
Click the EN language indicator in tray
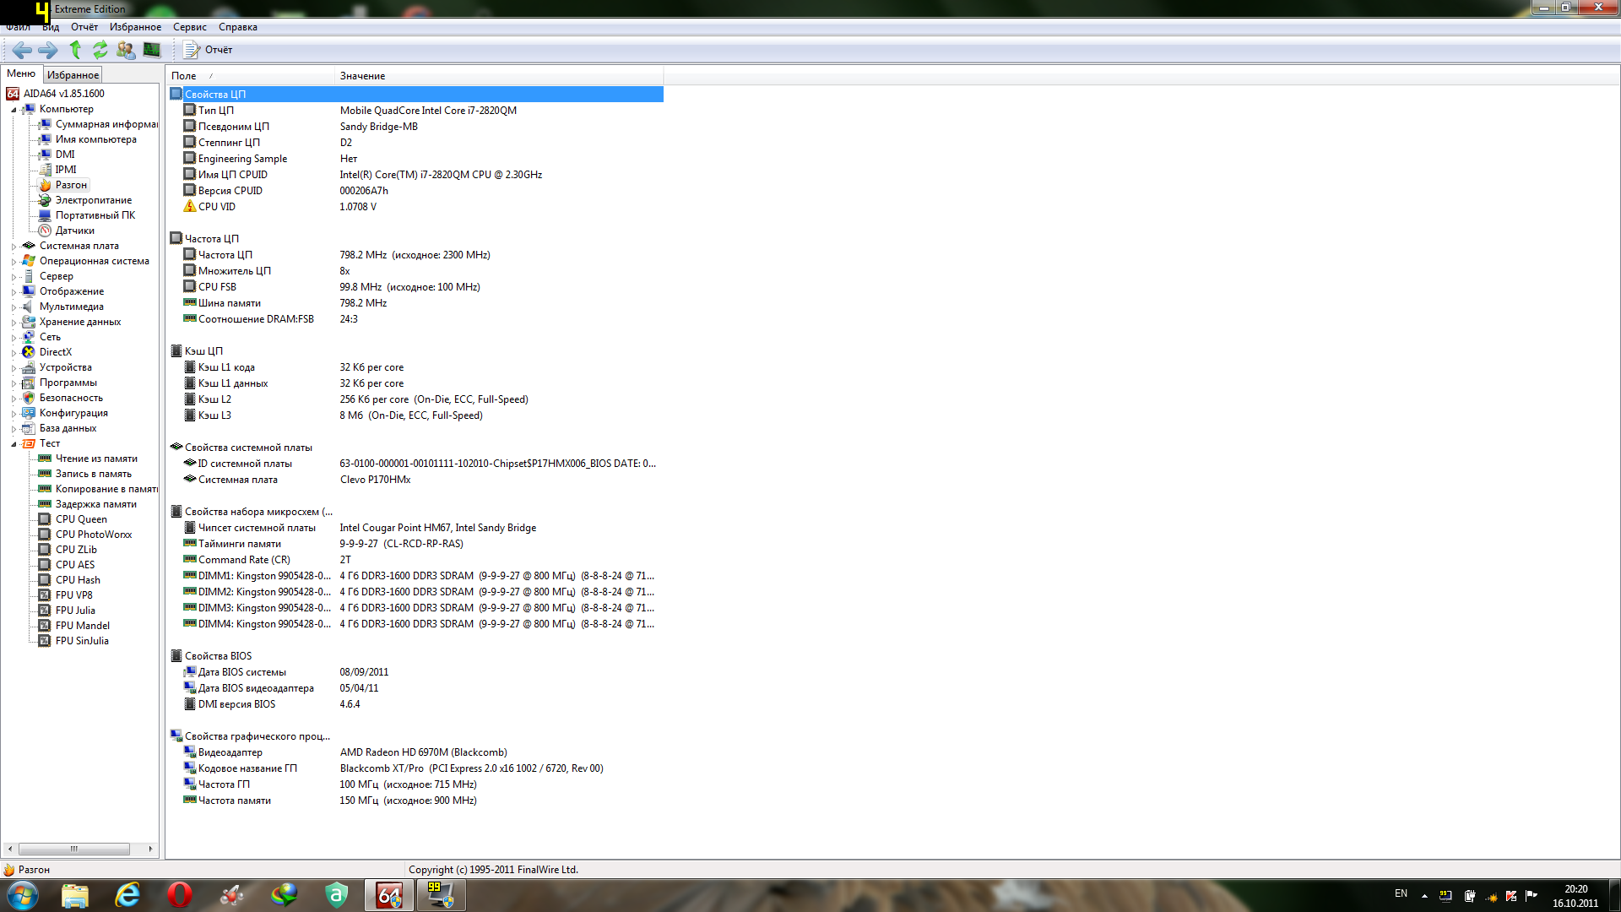coord(1401,893)
